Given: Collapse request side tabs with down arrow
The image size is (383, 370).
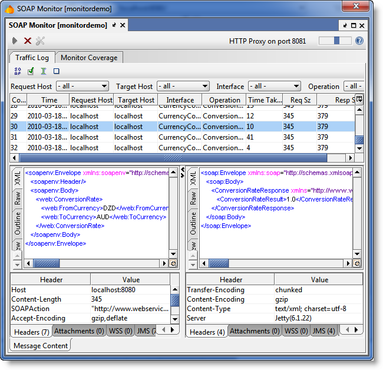Looking at the screenshot, I should [x=17, y=265].
